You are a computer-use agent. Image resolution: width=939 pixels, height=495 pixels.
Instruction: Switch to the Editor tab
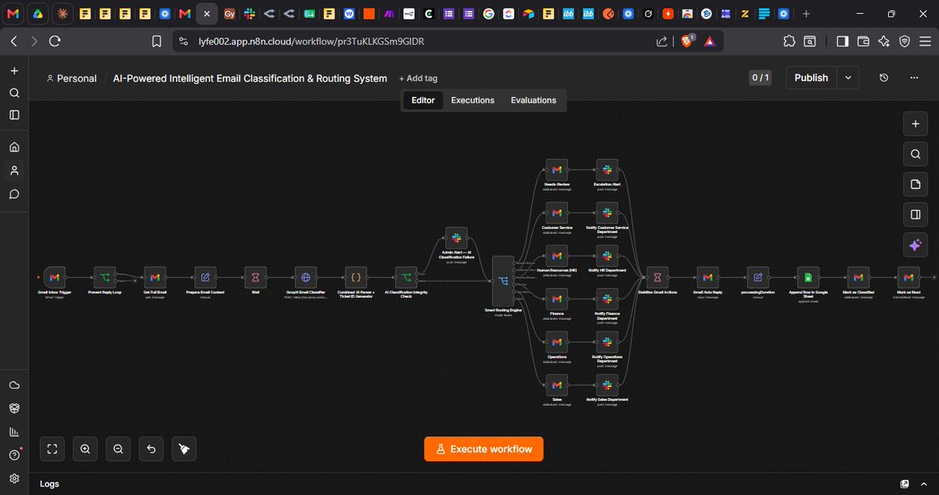423,100
